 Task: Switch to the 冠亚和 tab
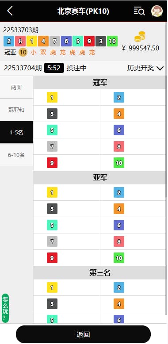pyautogui.click(x=16, y=110)
